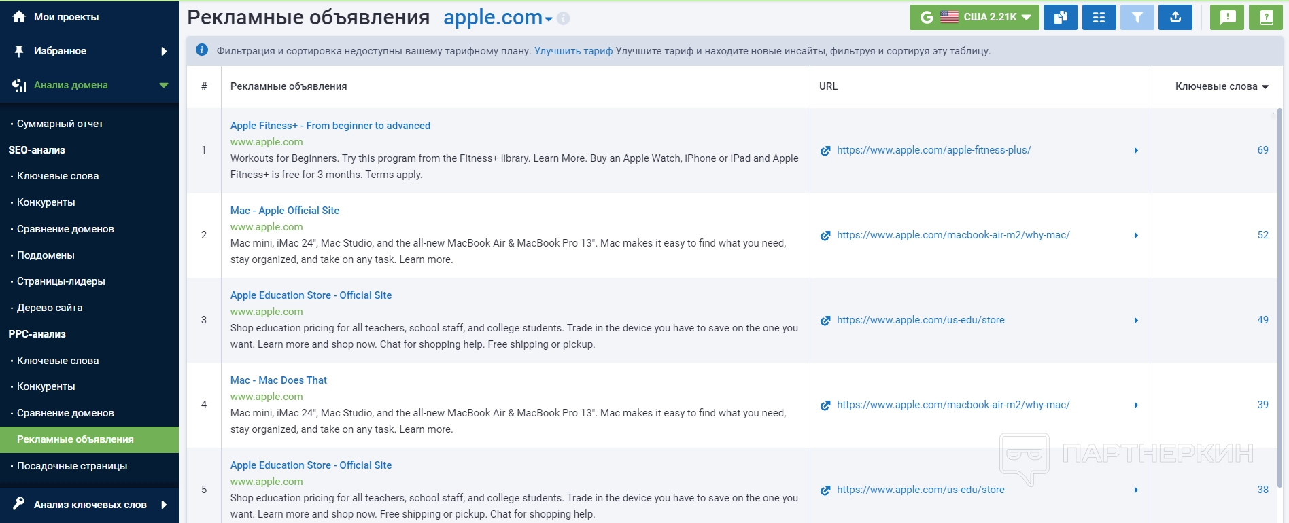
Task: Click external link icon for apple-fitness-plus URL
Action: click(x=825, y=151)
